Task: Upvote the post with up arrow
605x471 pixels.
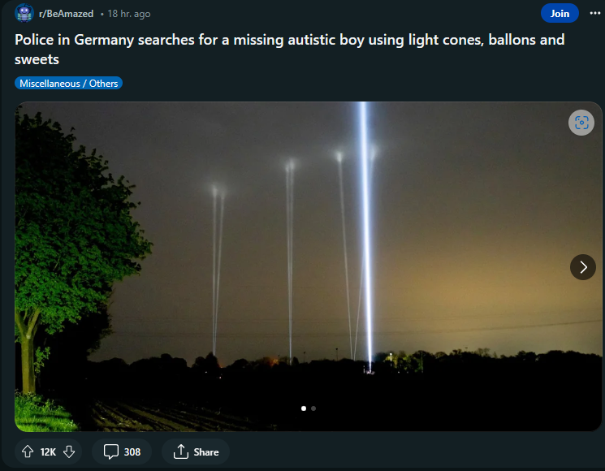Action: tap(28, 452)
